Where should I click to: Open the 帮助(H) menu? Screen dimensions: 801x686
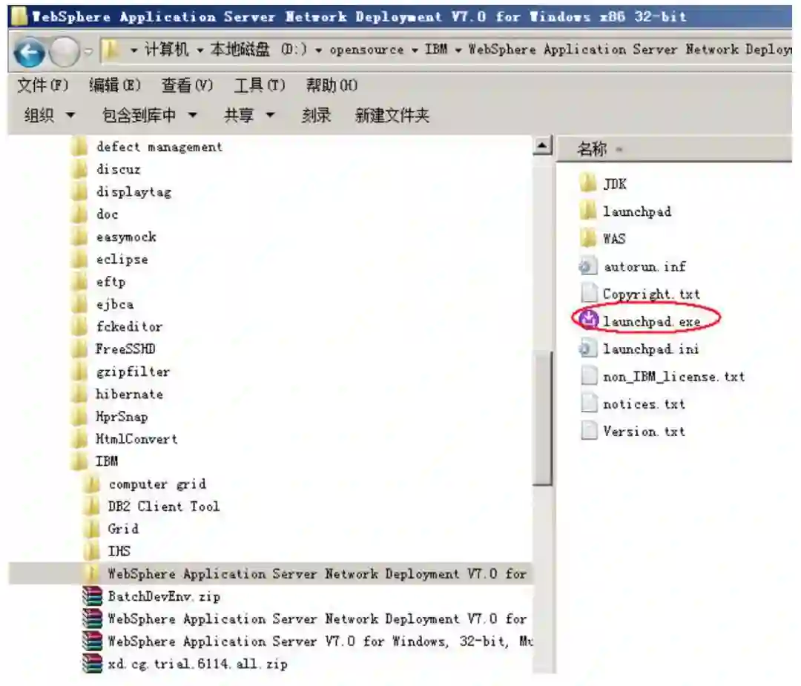(x=332, y=85)
